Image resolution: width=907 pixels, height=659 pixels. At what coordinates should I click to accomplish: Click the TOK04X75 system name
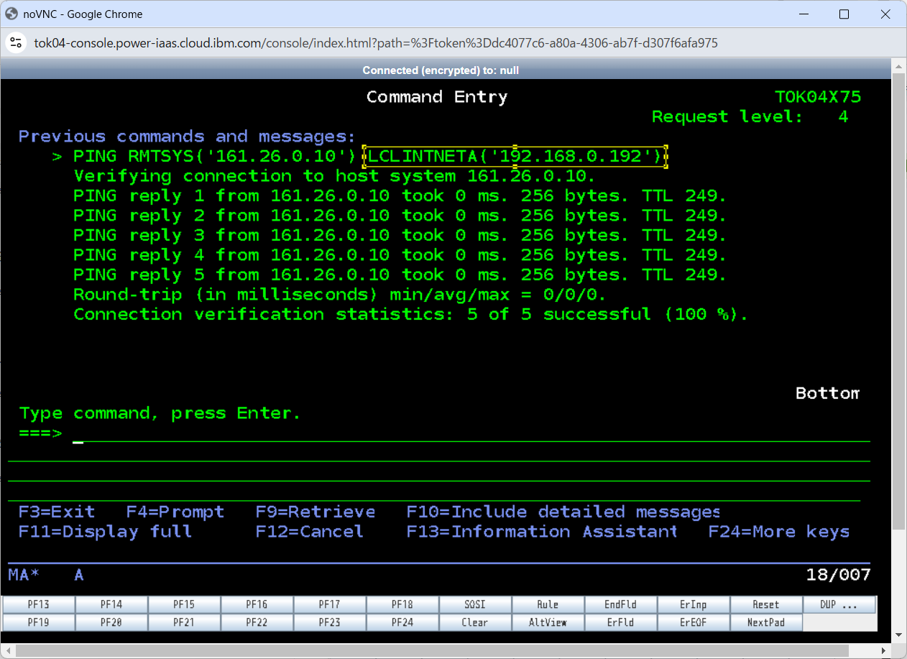818,97
